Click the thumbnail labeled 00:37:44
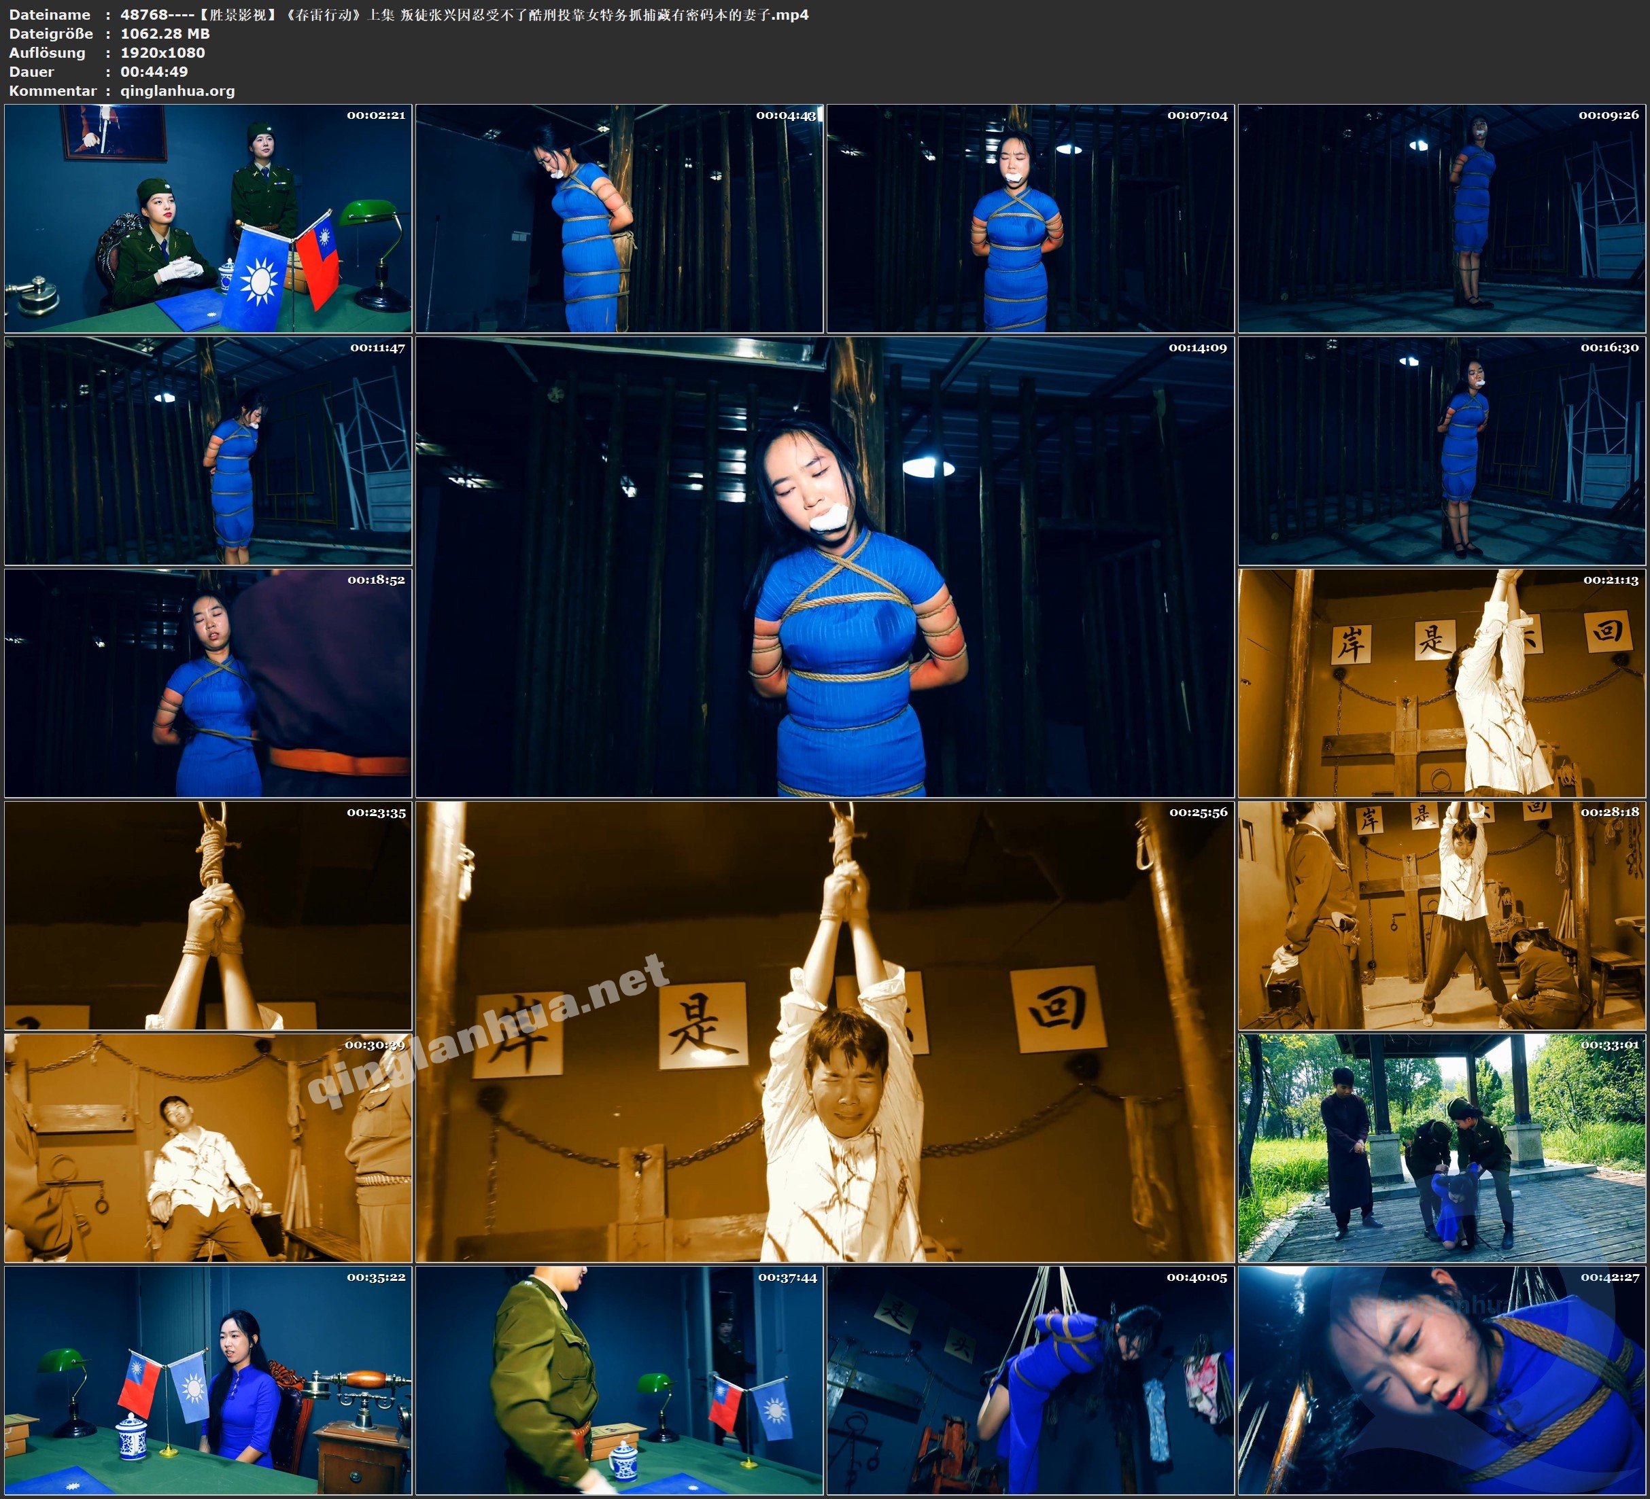The image size is (1650, 1499). click(619, 1380)
